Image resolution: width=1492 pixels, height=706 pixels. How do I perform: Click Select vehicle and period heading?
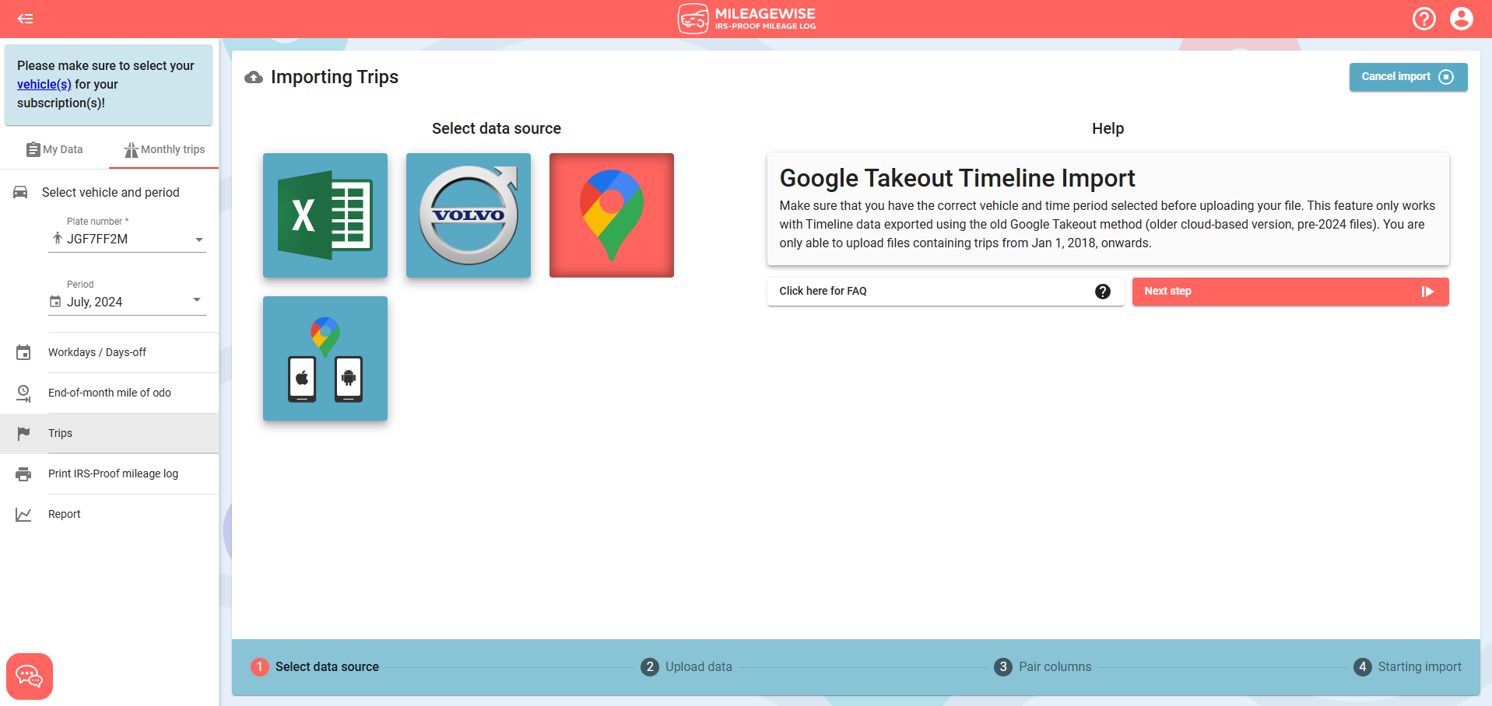coord(111,192)
